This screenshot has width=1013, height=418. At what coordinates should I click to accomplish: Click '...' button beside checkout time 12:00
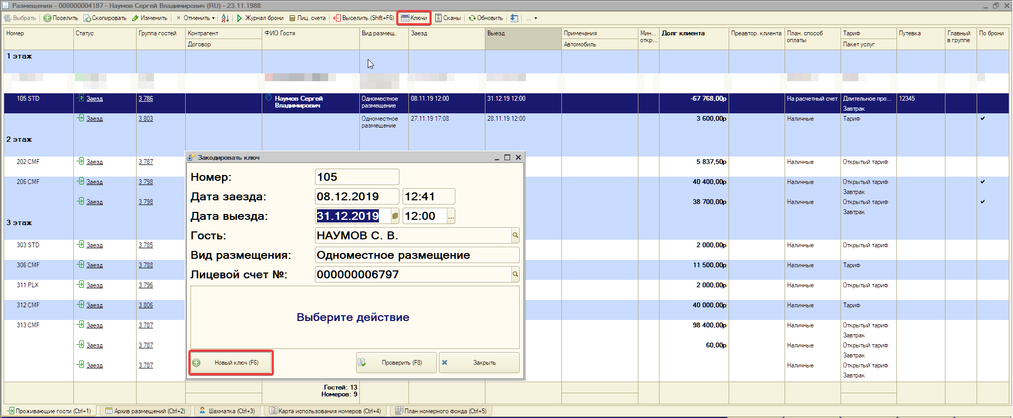click(x=451, y=216)
